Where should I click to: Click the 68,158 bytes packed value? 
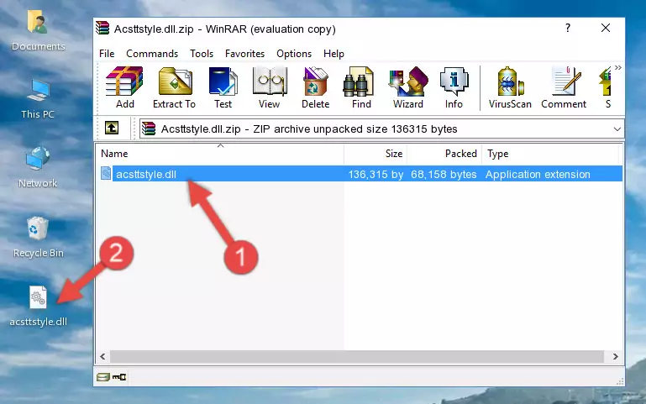(x=444, y=174)
